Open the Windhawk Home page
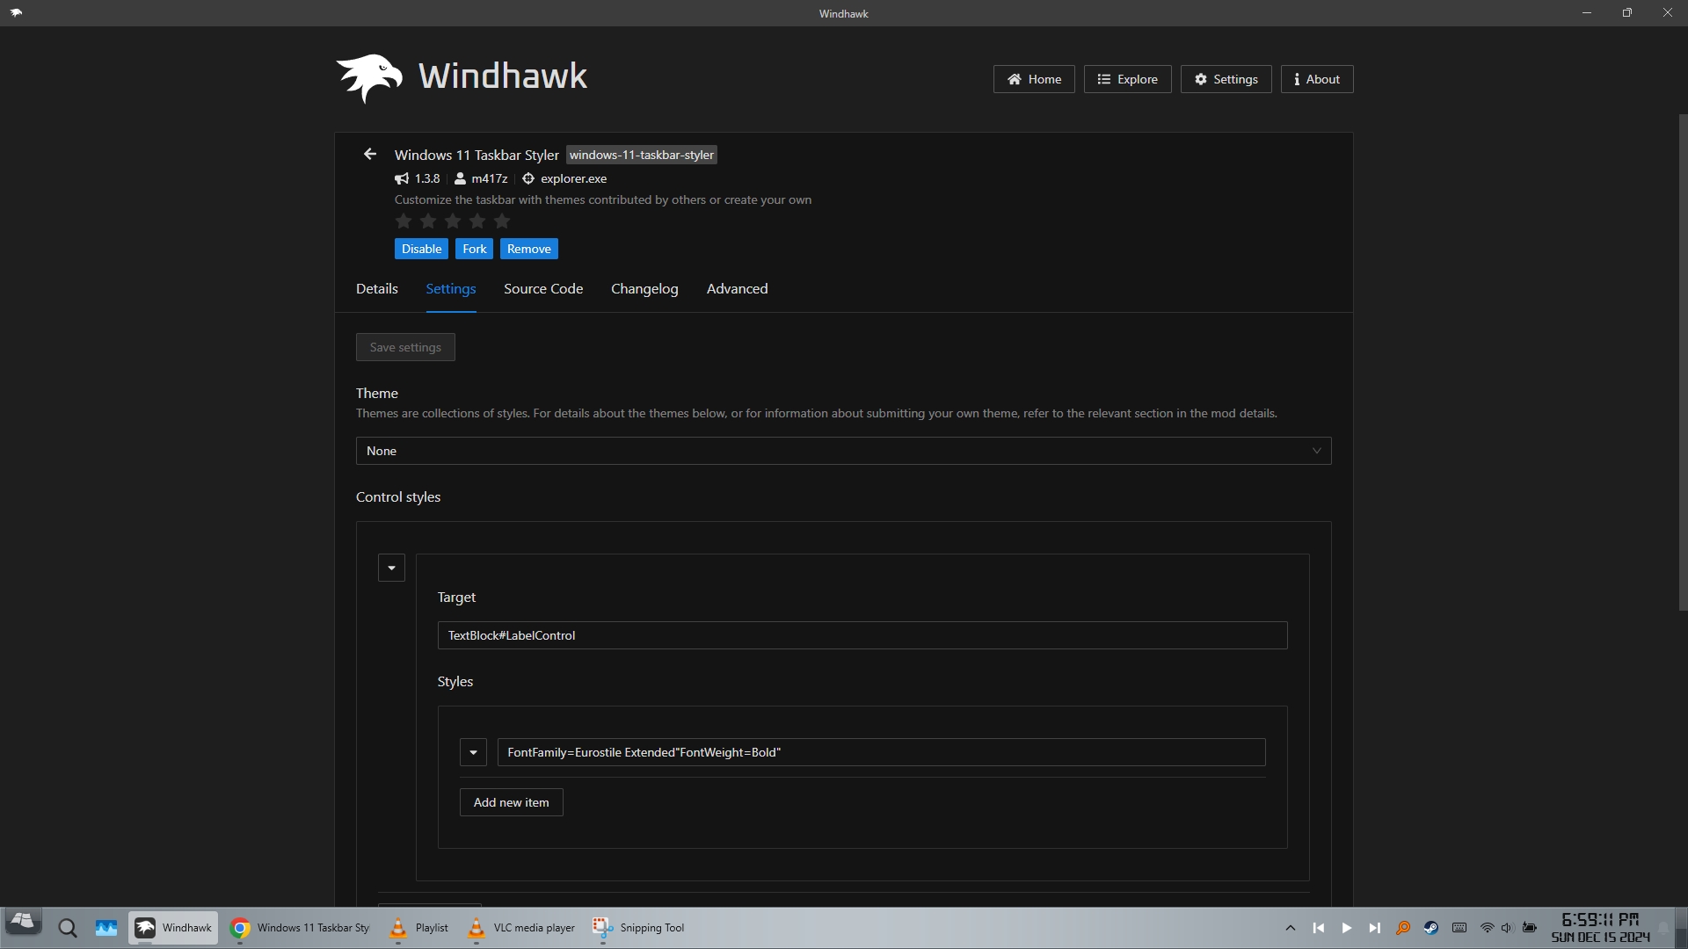Screen dimensions: 1688x949 [x=1034, y=78]
